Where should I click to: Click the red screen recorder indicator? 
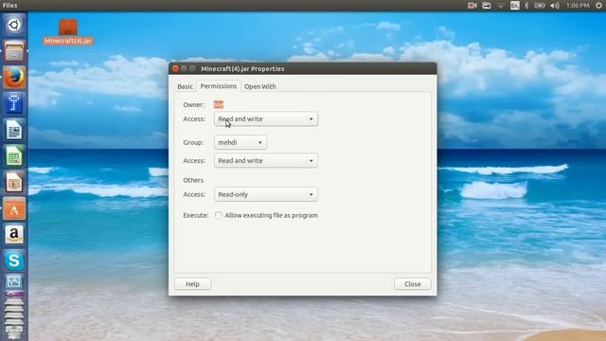[x=472, y=6]
